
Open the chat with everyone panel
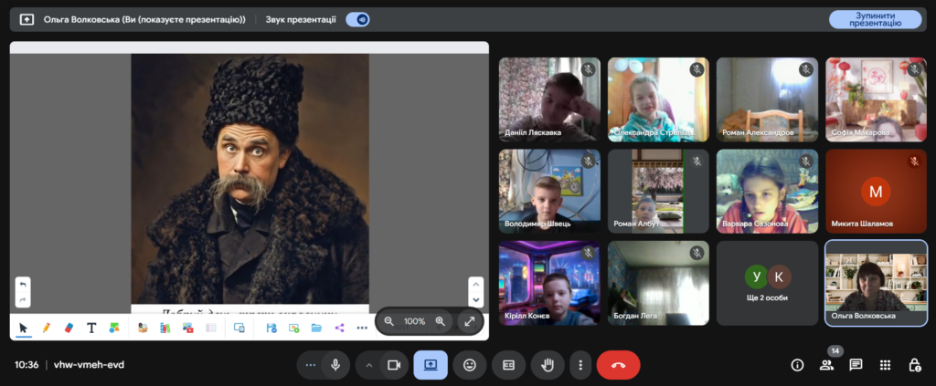[856, 365]
